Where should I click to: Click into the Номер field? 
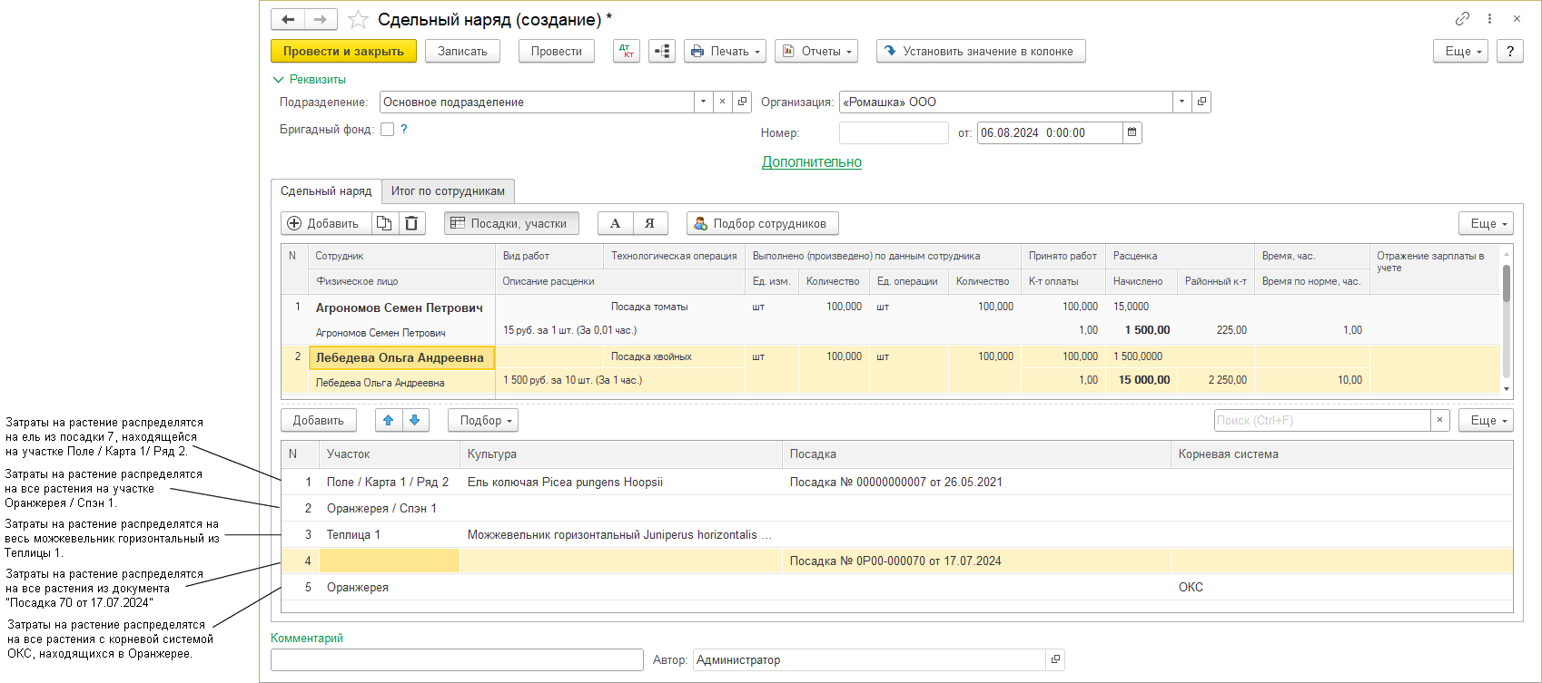[894, 132]
